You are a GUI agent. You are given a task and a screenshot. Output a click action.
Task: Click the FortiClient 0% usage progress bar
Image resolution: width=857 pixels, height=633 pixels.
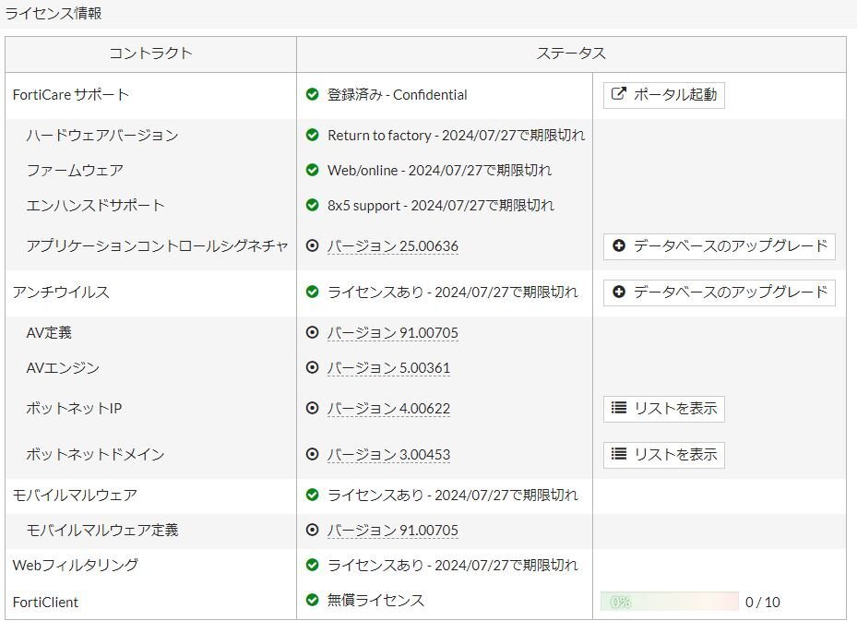669,602
